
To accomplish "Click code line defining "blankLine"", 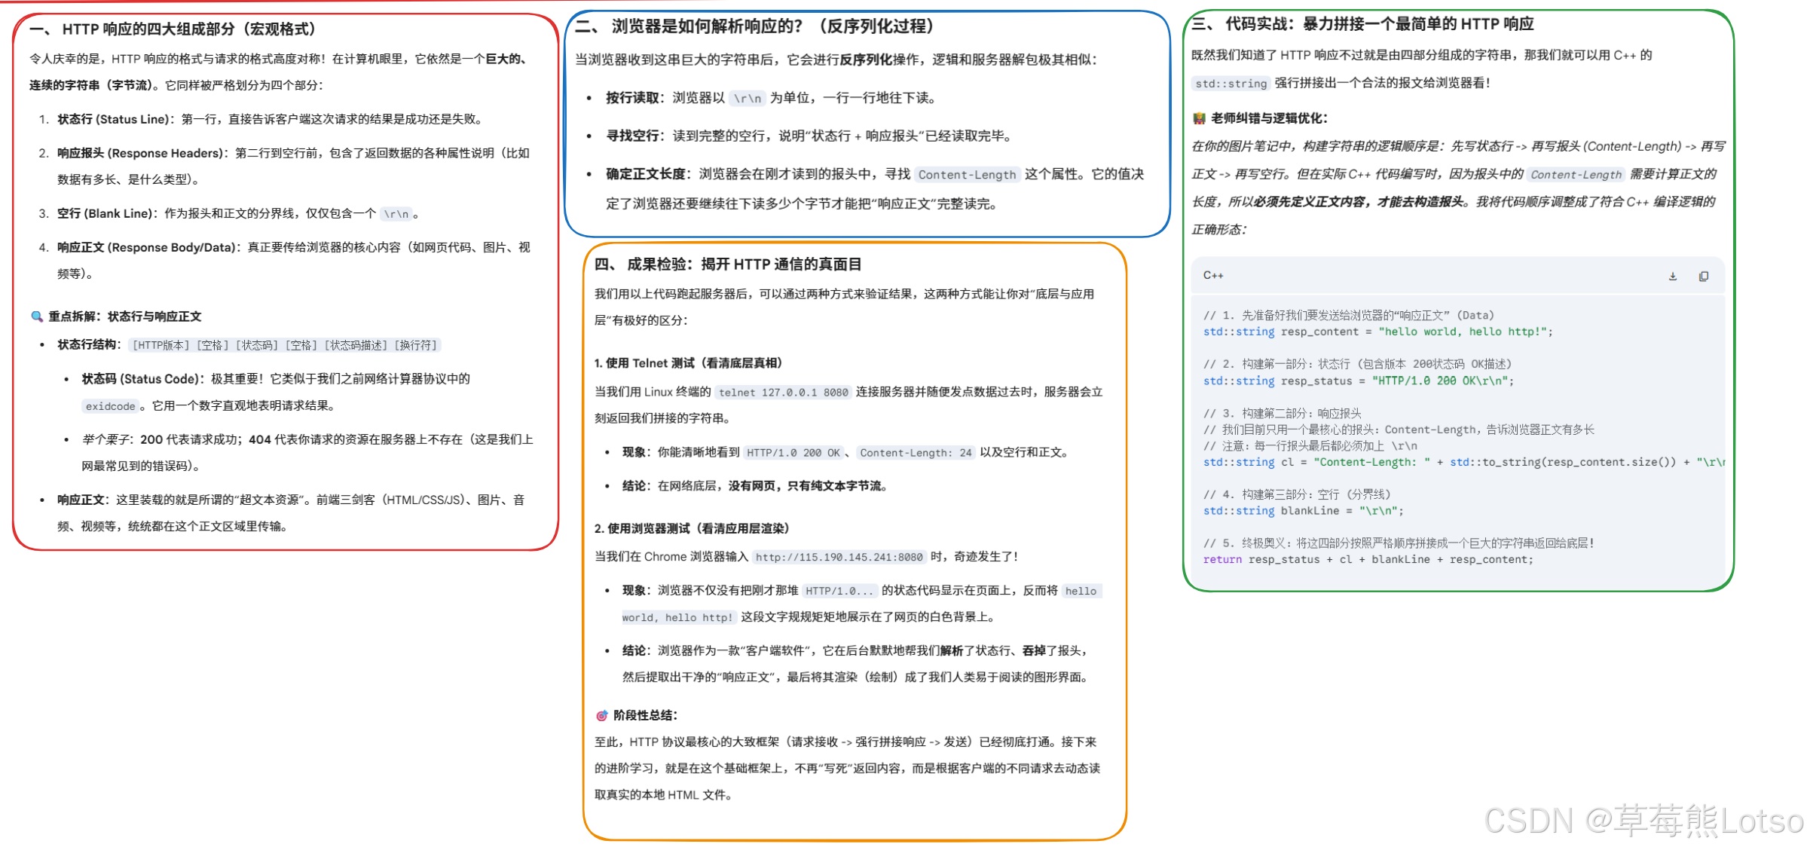I will pyautogui.click(x=1303, y=511).
